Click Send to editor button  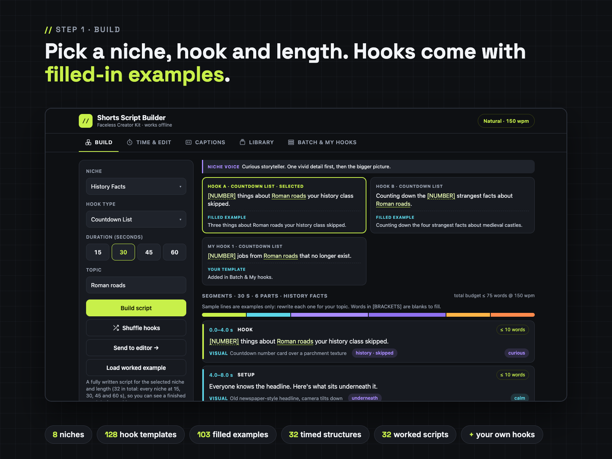136,348
